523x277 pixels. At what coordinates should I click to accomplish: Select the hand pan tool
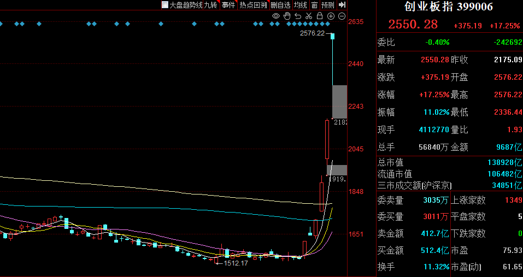pyautogui.click(x=287, y=16)
